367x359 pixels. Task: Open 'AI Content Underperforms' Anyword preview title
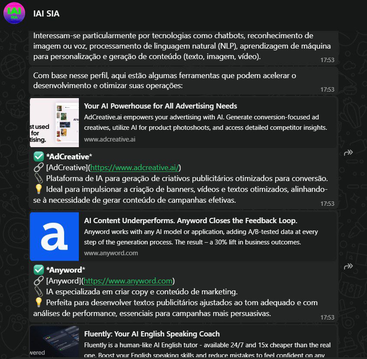(x=191, y=221)
